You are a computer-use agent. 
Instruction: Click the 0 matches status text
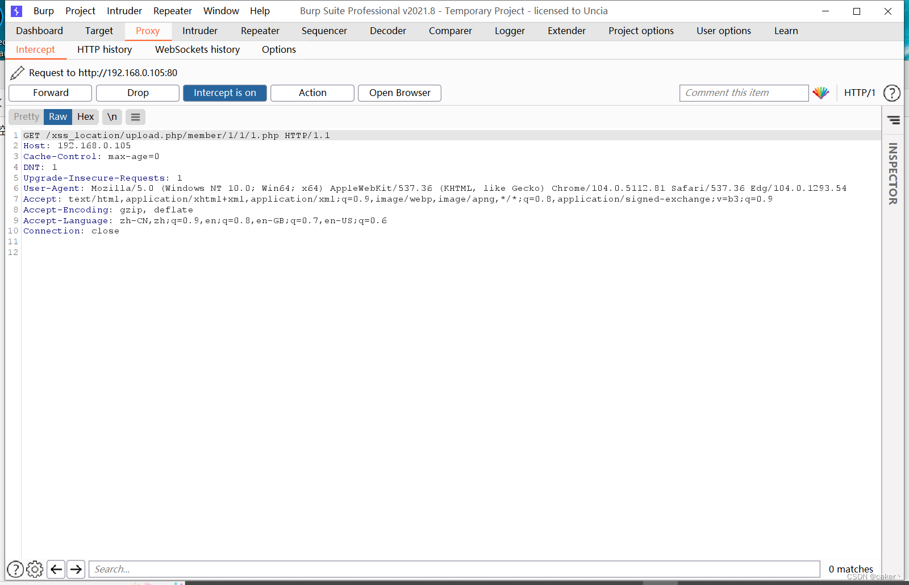click(x=851, y=569)
